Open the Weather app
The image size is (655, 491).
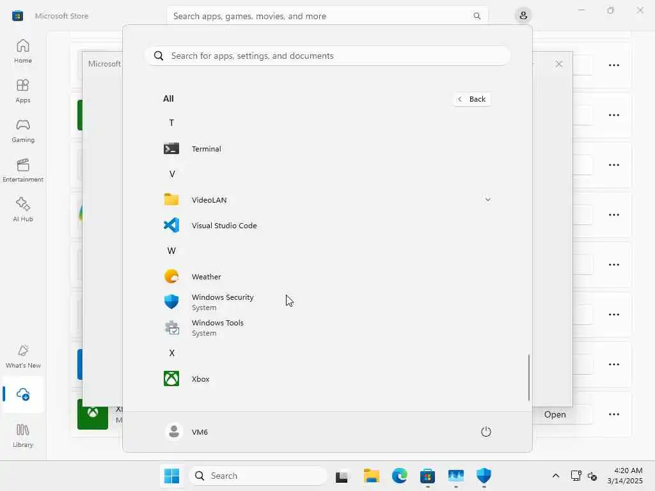pyautogui.click(x=327, y=276)
